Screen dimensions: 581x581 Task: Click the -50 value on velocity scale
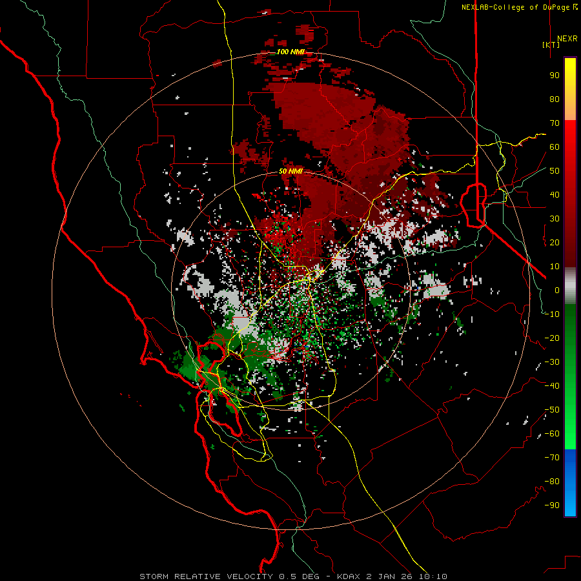pyautogui.click(x=552, y=410)
